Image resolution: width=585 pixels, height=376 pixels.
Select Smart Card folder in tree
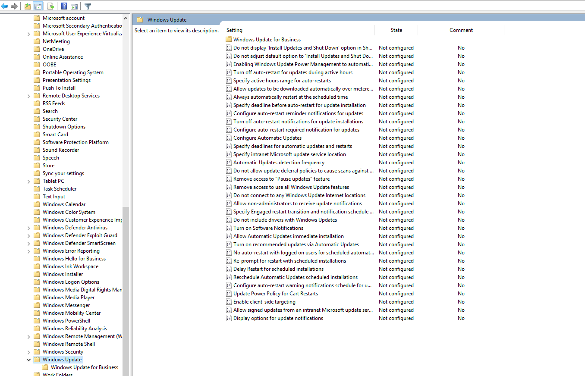[55, 135]
